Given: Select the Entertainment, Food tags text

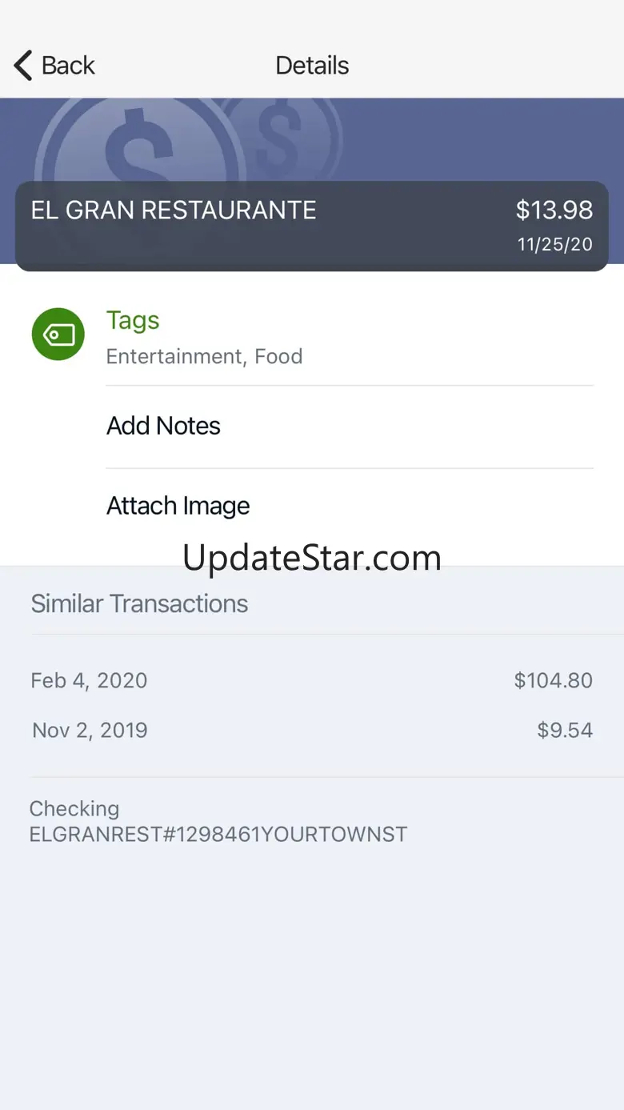Looking at the screenshot, I should [x=204, y=356].
